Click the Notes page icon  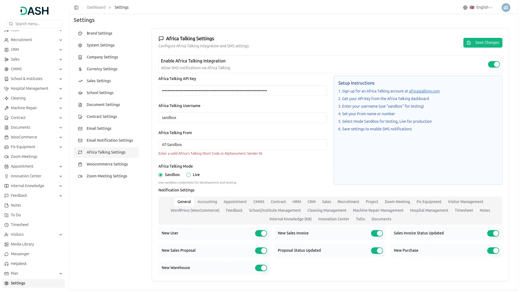[6, 205]
